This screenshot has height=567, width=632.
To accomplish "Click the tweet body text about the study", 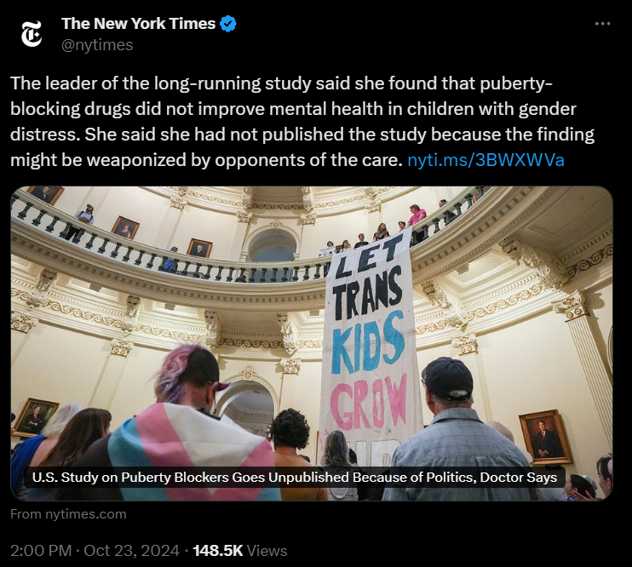I will [302, 122].
